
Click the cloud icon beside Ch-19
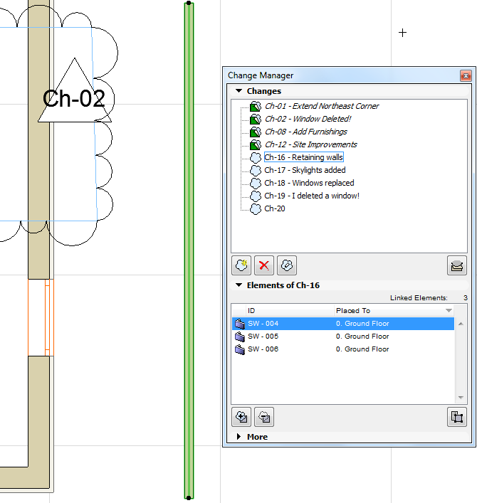point(256,196)
